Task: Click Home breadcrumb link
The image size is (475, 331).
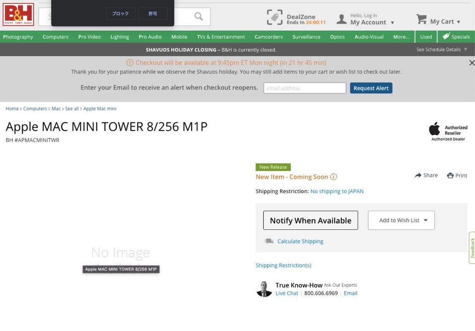Action: tap(12, 108)
